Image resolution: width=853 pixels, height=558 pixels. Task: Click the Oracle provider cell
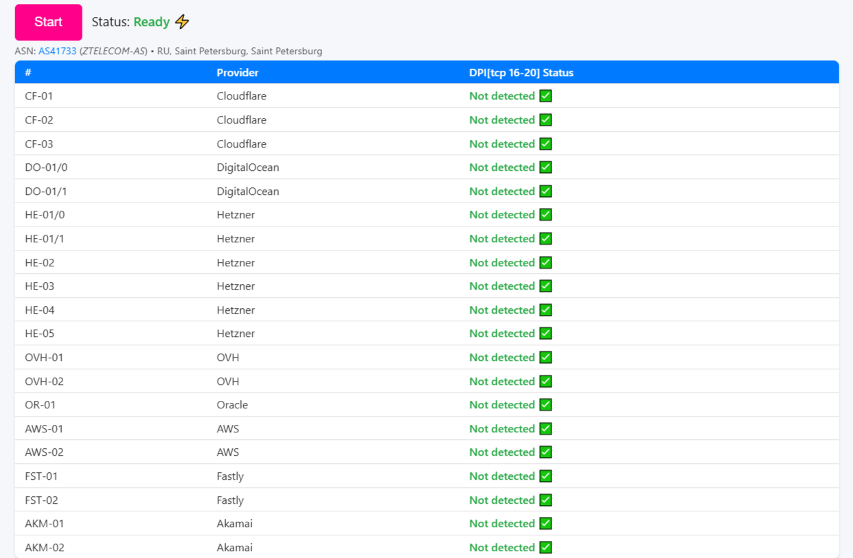click(x=232, y=404)
